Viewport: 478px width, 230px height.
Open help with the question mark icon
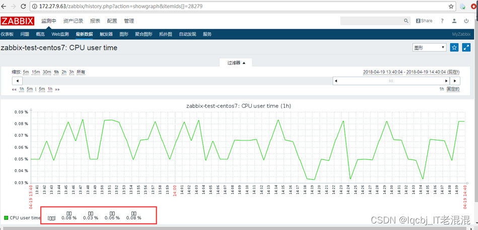pyautogui.click(x=442, y=21)
